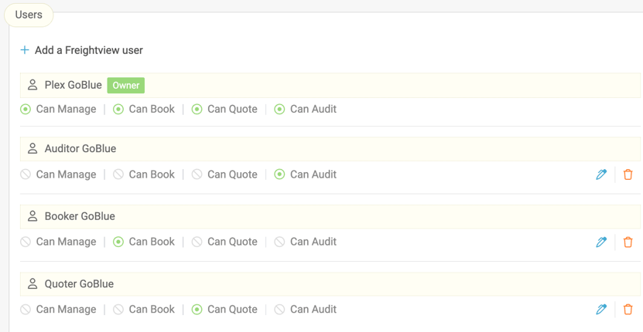Click the pencil edit icon for Auditor GoBlue
The width and height of the screenshot is (643, 332).
tap(601, 174)
